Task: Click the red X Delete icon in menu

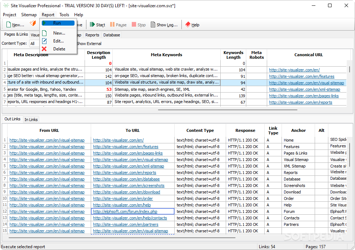Action: coord(44,49)
